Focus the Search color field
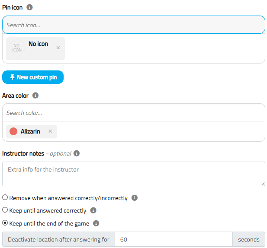The image size is (267, 248). pos(134,112)
